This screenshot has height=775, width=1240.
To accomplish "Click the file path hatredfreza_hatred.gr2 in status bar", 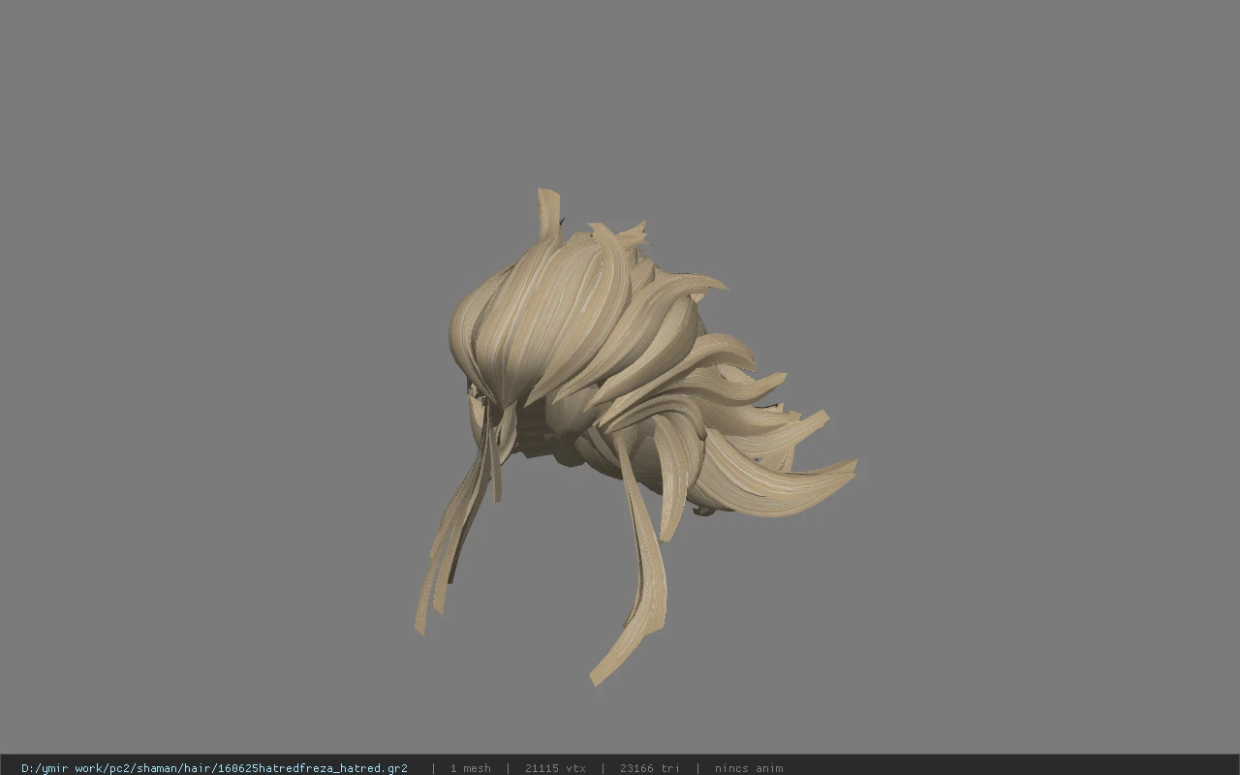I will pos(214,768).
